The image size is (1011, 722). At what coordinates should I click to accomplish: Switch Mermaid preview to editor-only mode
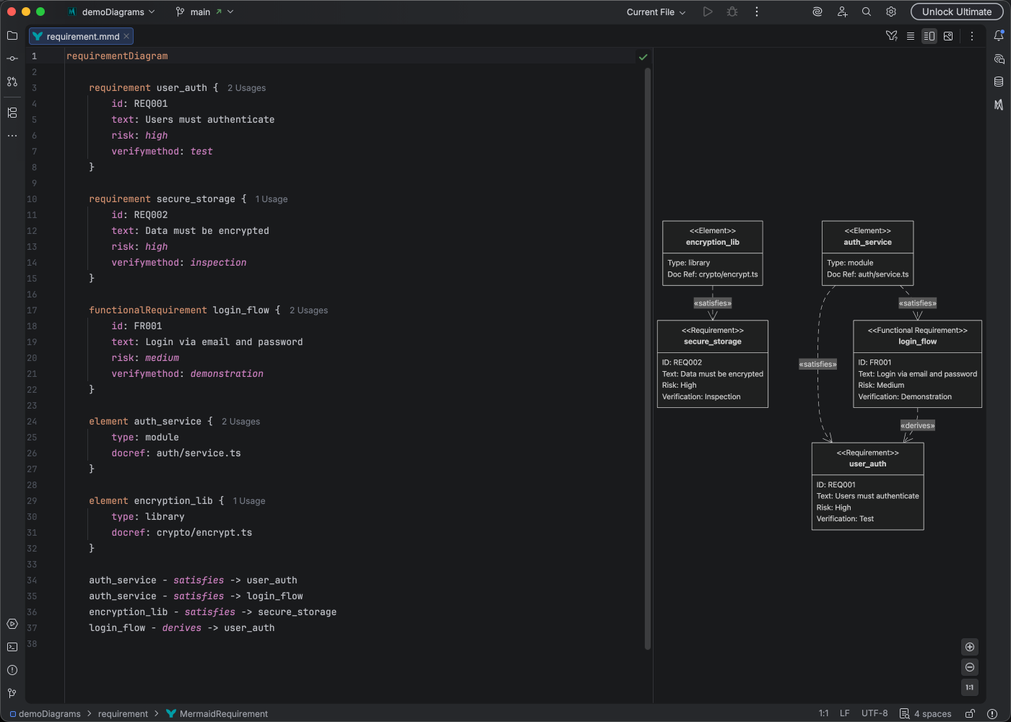(911, 35)
